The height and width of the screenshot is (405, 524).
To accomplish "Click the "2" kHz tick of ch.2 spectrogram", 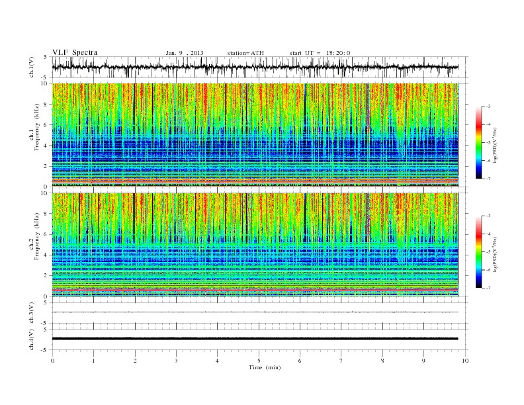I will point(46,276).
